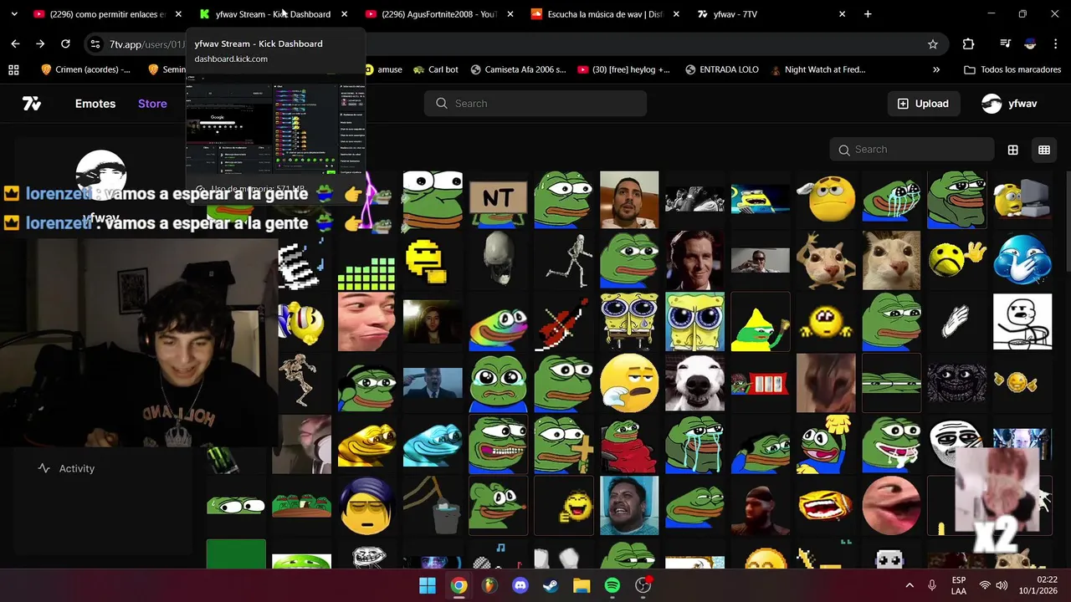This screenshot has height=602, width=1071.
Task: Select the trash can emote
Action: pyautogui.click(x=432, y=505)
